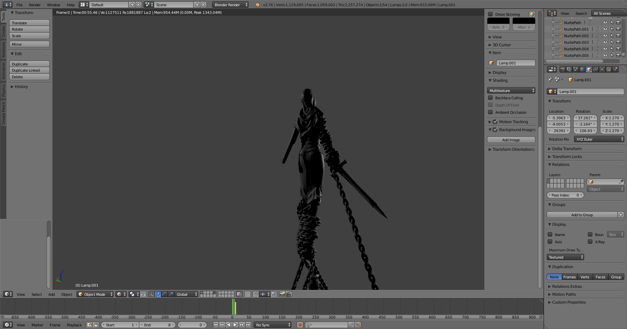This screenshot has width=627, height=329.
Task: Open the lamp Data properties tab
Action: click(602, 69)
